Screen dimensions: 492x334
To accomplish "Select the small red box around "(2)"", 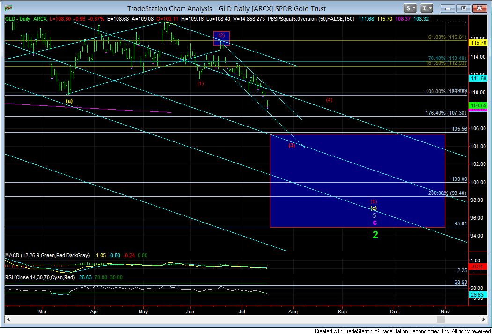I will (221, 38).
